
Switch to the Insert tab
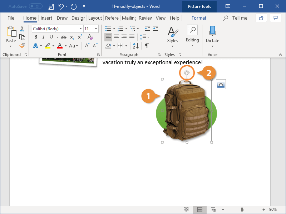coord(46,18)
